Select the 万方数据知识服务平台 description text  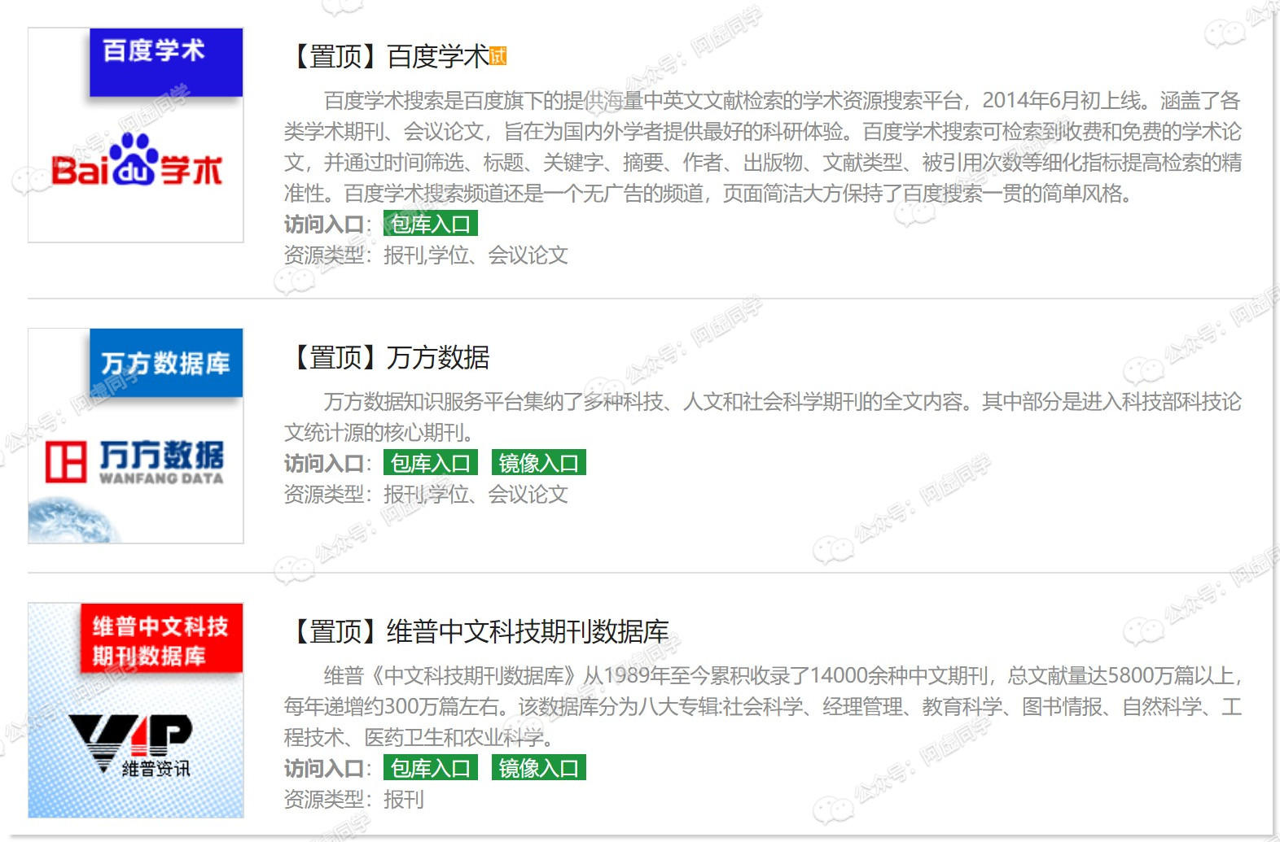(763, 417)
